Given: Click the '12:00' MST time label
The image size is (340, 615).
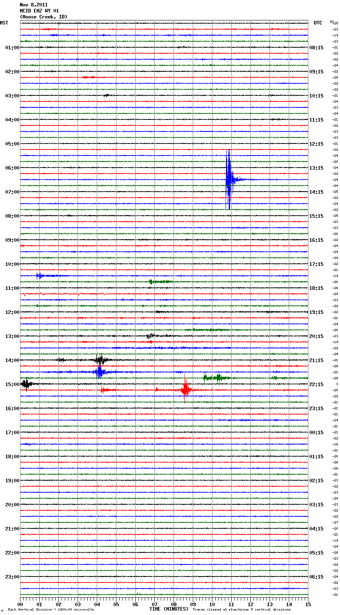Looking at the screenshot, I should [x=12, y=312].
